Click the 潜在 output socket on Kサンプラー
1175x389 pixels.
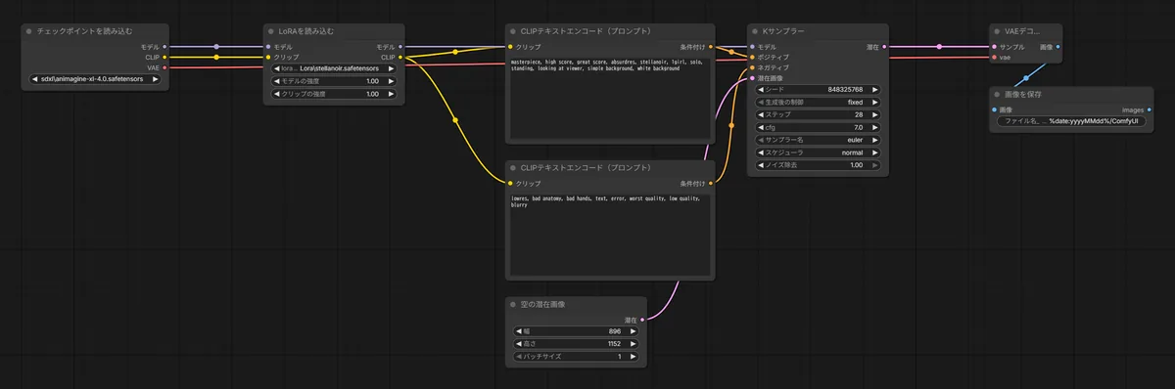click(885, 46)
